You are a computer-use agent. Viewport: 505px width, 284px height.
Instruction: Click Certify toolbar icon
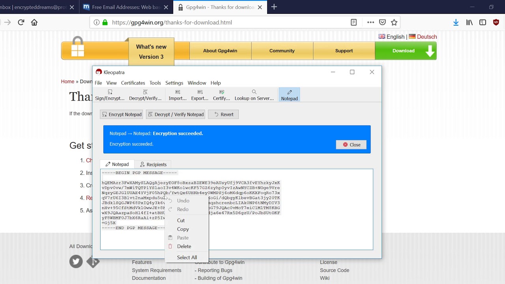221,95
